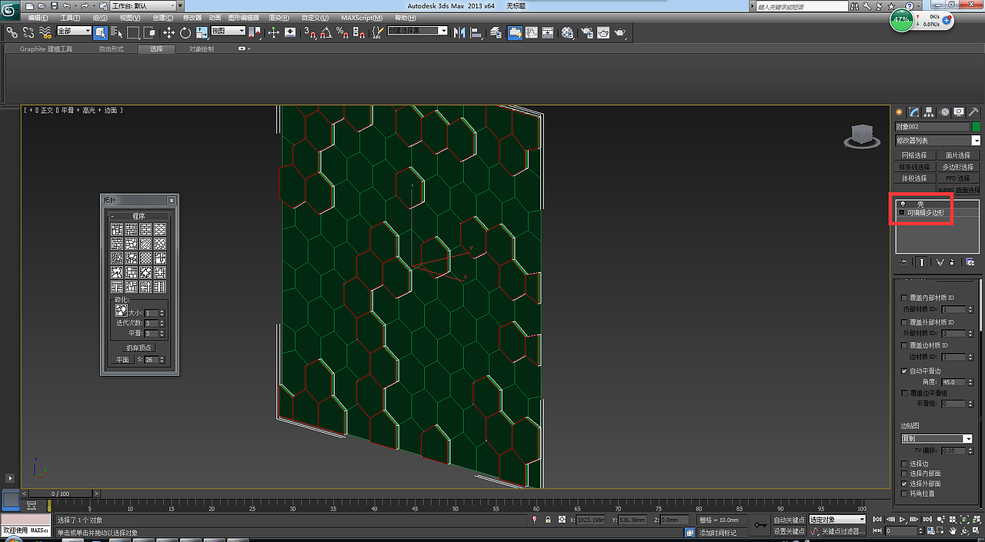Image resolution: width=985 pixels, height=542 pixels.
Task: Toggle the Angle Snap icon
Action: (x=326, y=32)
